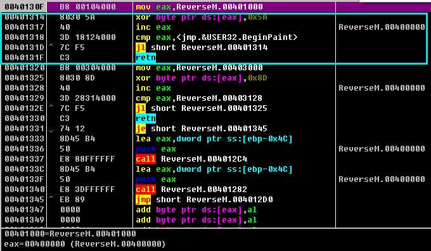The width and height of the screenshot is (431, 251).
Task: Click instruction 'mov eax,ReverseM.00403000'
Action: [199, 68]
